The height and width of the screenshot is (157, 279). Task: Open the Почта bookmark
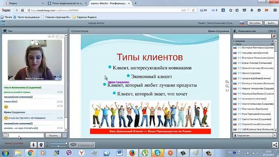click(x=7, y=17)
